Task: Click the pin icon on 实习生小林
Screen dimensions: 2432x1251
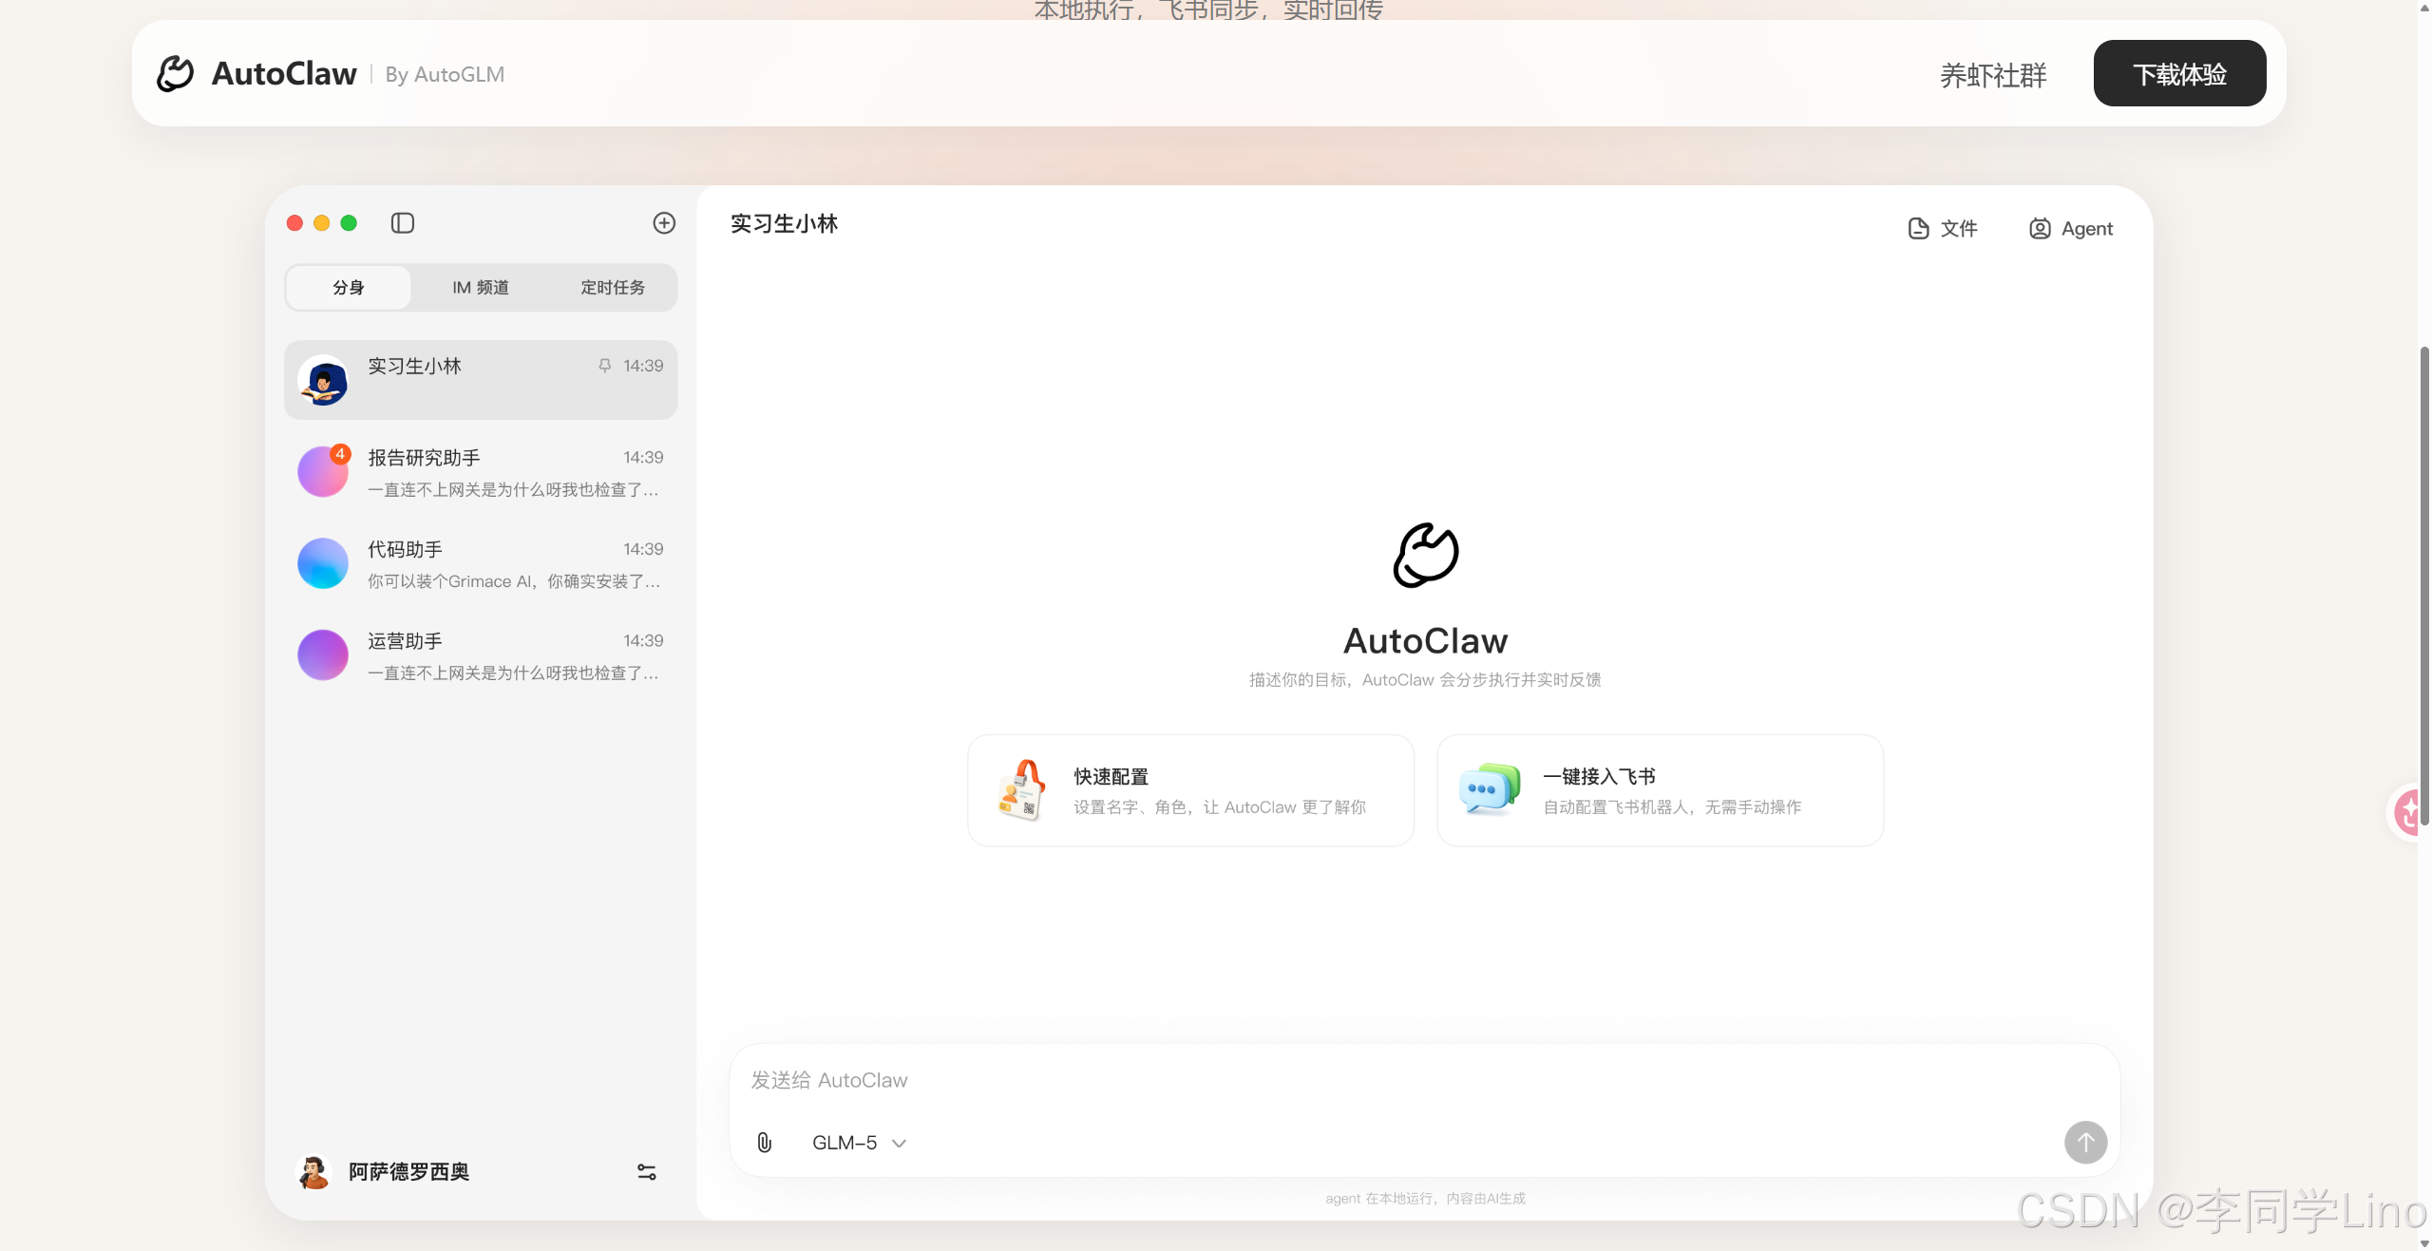Action: tap(605, 366)
